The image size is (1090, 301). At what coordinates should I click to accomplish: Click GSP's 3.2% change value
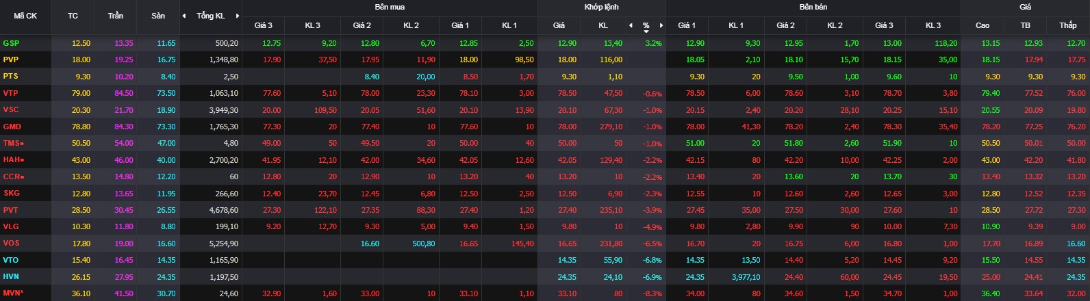click(653, 43)
